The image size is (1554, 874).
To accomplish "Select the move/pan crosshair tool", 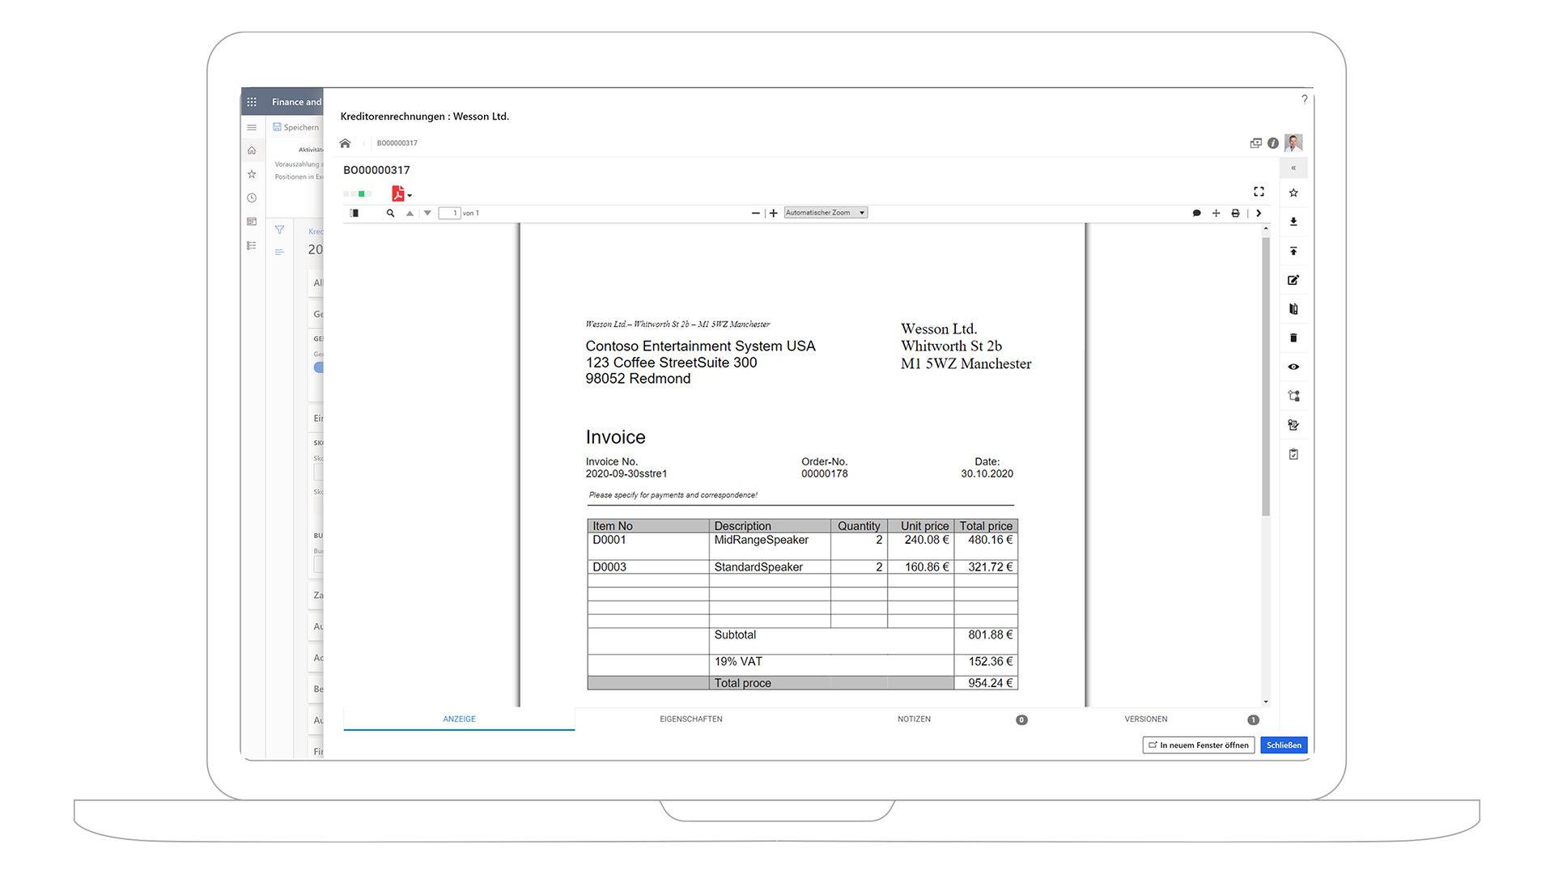I will [1216, 213].
